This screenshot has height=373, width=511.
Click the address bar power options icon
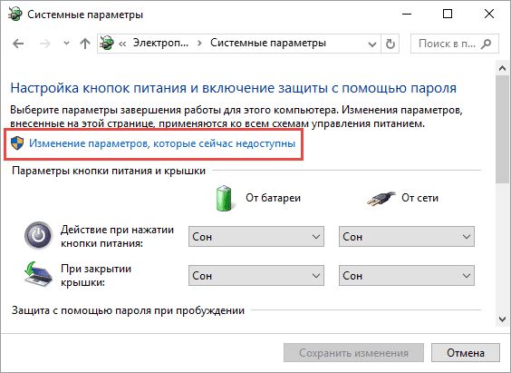(107, 43)
